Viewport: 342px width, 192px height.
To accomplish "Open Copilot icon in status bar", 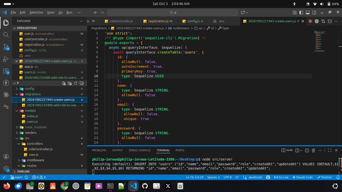I will click(268, 177).
